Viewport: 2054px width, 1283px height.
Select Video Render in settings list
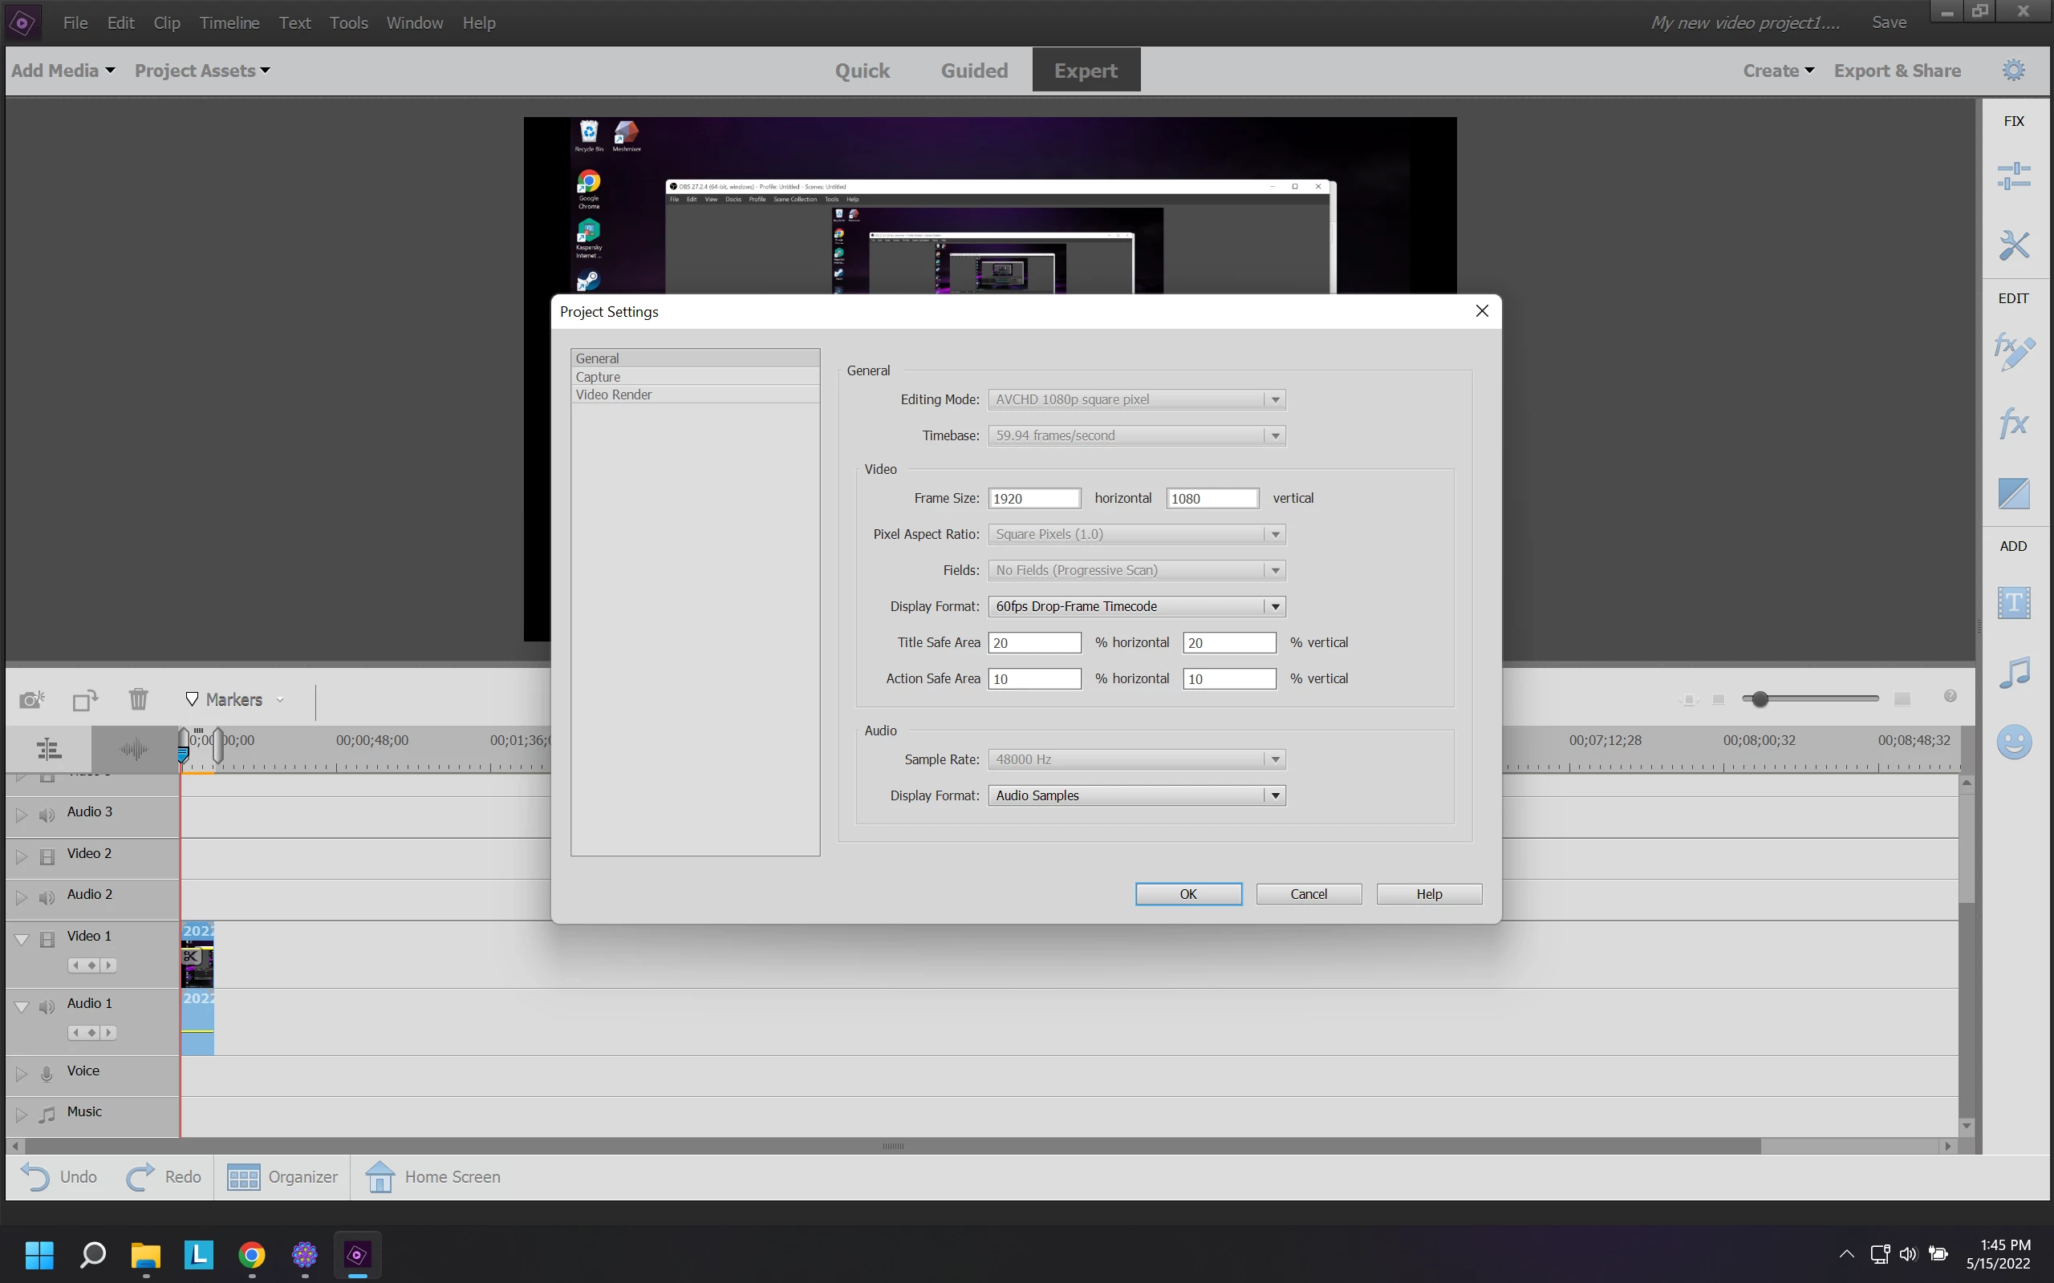click(613, 395)
